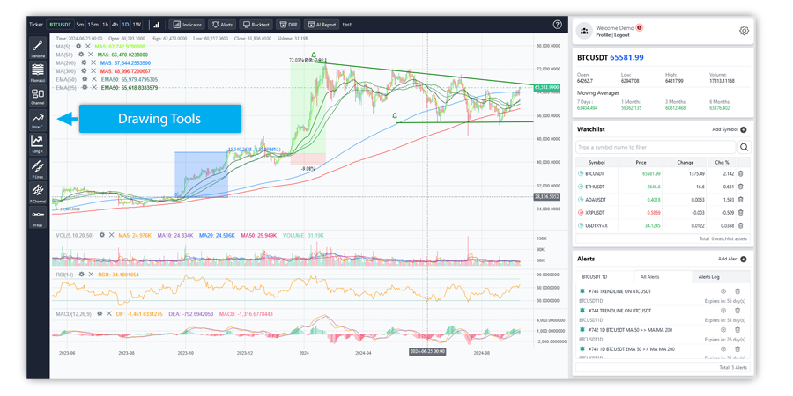Viewport: 793px width, 396px height.
Task: Switch to the All Alerts tab
Action: point(649,276)
